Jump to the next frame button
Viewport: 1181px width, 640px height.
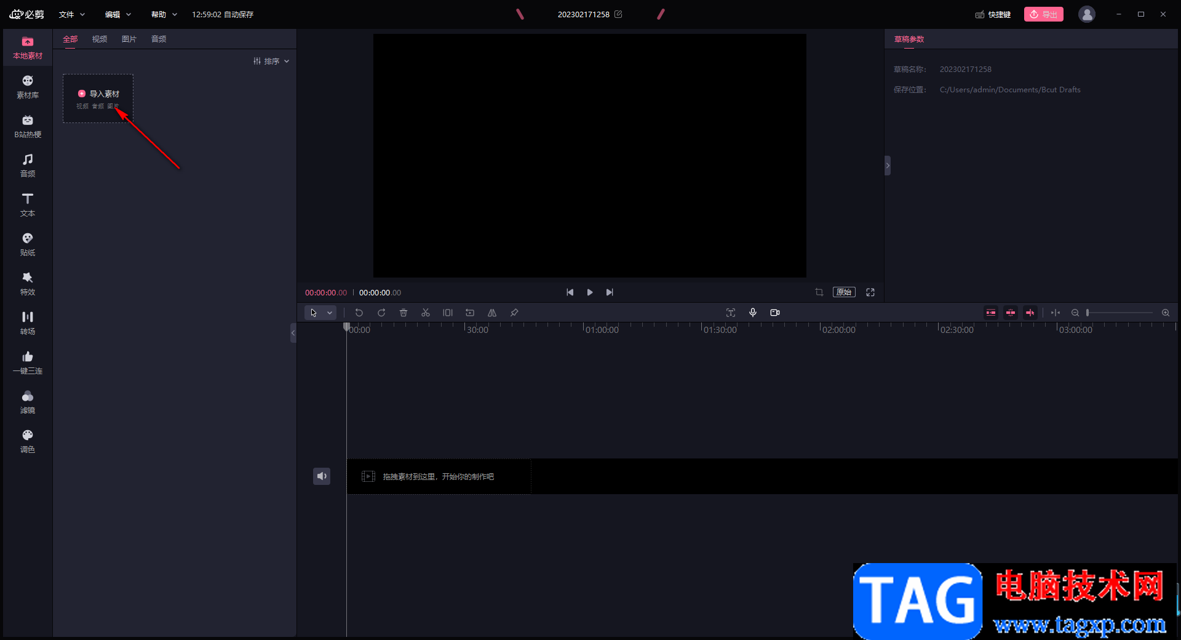610,292
